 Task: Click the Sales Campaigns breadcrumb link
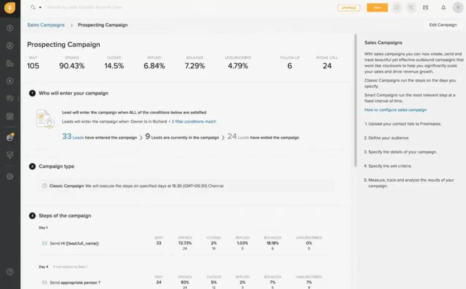coord(46,25)
